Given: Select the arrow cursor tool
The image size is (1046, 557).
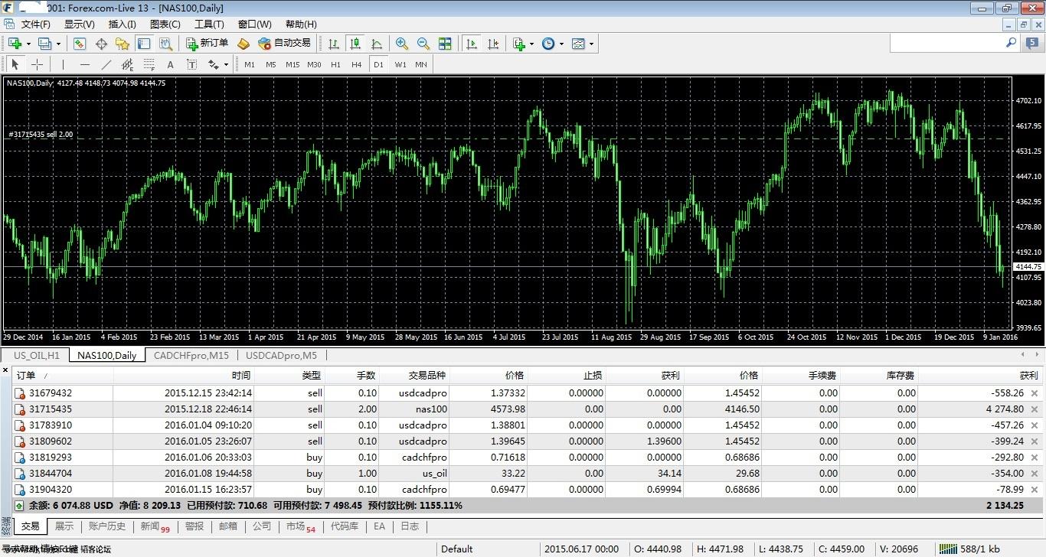Looking at the screenshot, I should point(15,64).
